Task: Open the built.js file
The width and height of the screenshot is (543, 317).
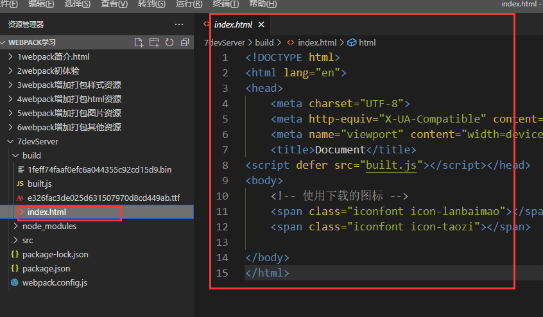Action: coord(40,184)
